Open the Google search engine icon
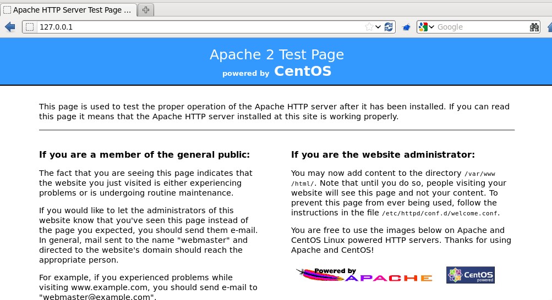This screenshot has height=300, width=552. coord(423,27)
